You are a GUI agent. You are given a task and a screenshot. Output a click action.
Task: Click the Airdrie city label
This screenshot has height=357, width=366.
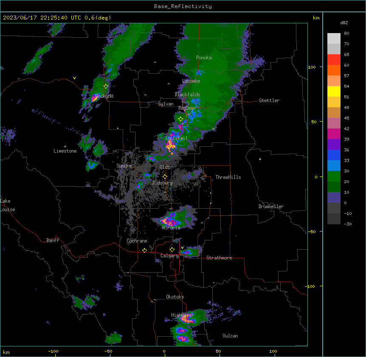172,228
